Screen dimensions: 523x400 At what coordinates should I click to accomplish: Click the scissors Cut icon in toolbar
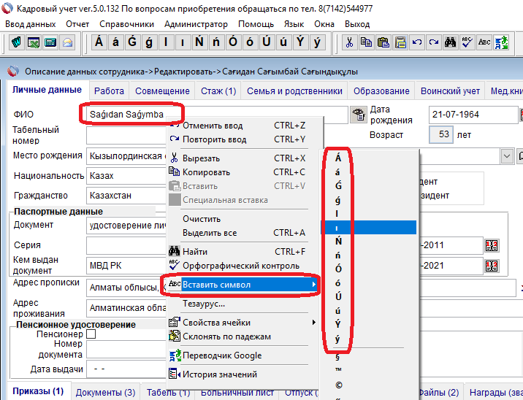(349, 42)
